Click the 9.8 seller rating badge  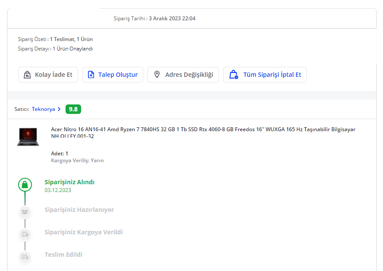click(73, 109)
